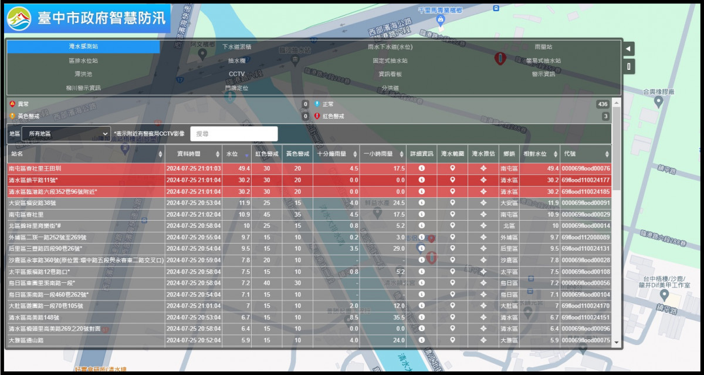Open flood estimate for 清水區橋頭里高美路269之20號對面
This screenshot has height=375, width=704.
coord(483,329)
